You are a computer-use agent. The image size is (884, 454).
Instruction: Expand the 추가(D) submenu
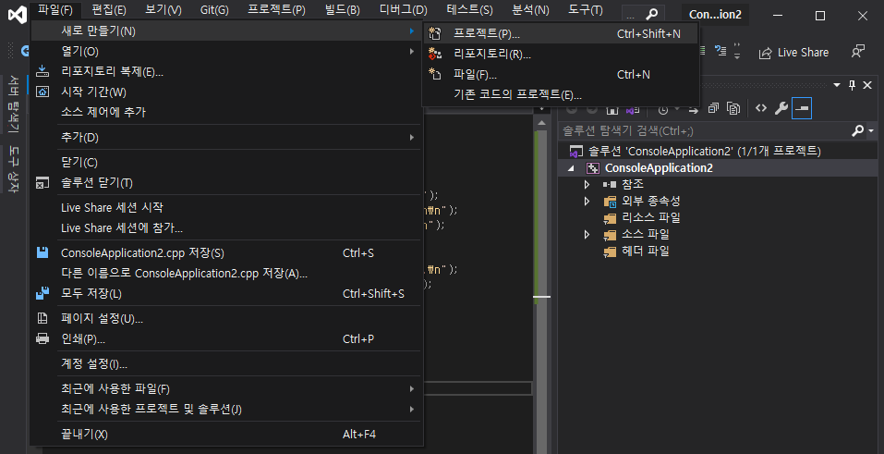[x=225, y=137]
